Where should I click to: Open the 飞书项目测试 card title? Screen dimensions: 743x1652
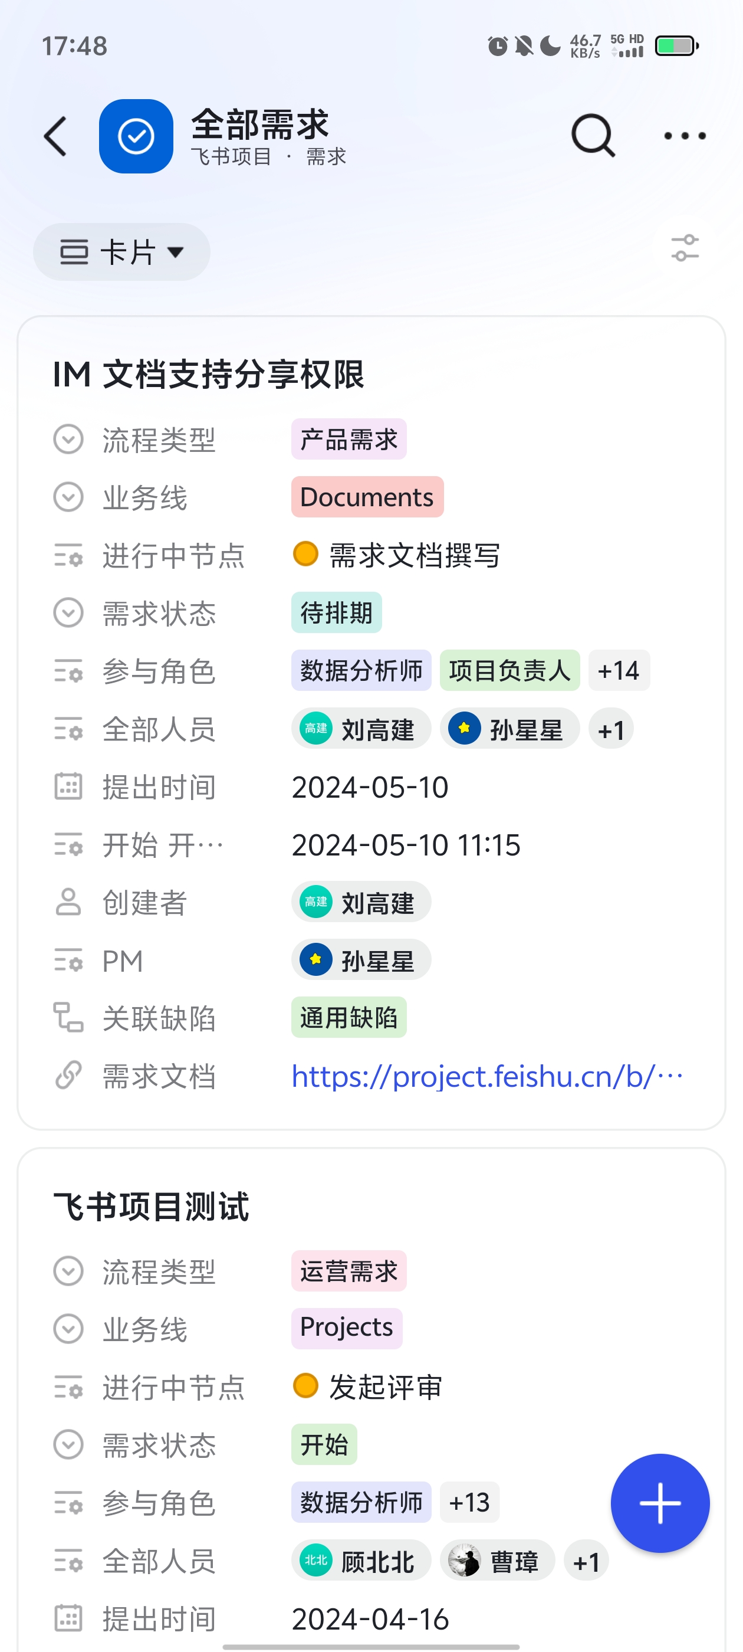(x=152, y=1207)
